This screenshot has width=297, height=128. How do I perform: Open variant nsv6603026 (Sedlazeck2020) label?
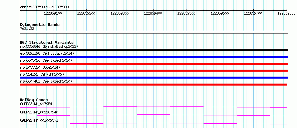[46, 60]
